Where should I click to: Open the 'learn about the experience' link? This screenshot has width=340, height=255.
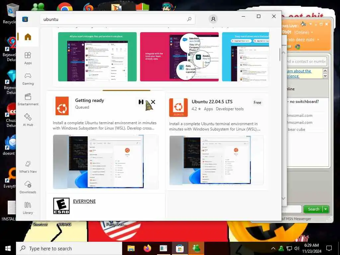pyautogui.click(x=298, y=73)
